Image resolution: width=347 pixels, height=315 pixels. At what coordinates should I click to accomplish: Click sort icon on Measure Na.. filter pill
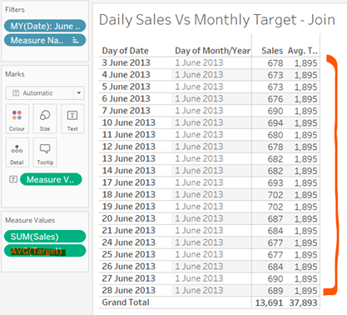(76, 40)
